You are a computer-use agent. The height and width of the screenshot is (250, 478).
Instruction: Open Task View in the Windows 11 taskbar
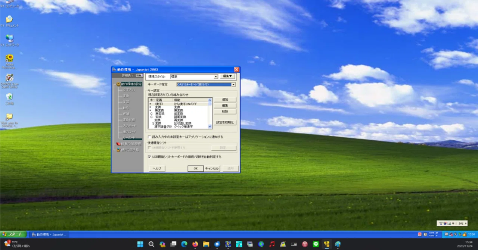tap(173, 244)
